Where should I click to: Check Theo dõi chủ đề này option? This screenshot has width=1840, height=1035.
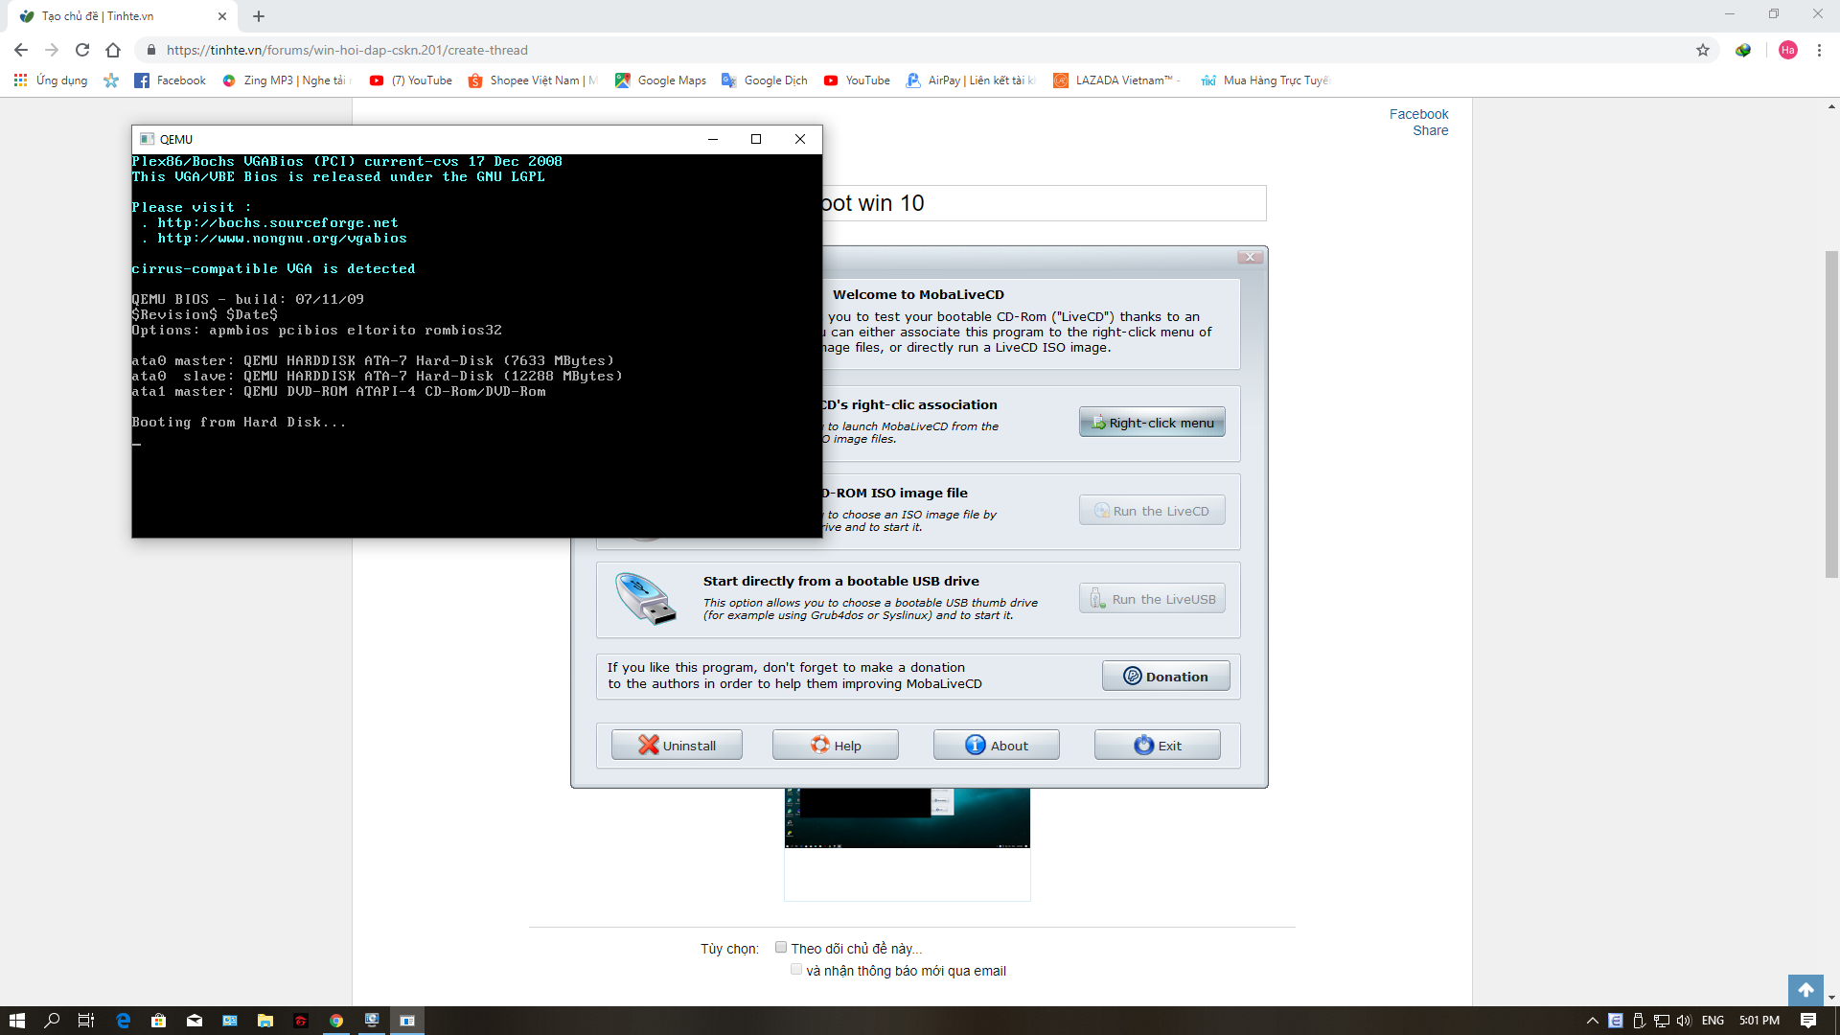[781, 948]
